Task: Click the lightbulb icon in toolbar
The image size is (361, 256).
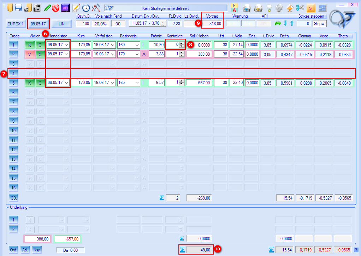Action: click(x=269, y=7)
